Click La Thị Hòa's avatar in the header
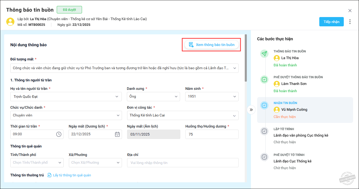359x189 pixels. tap(10, 22)
